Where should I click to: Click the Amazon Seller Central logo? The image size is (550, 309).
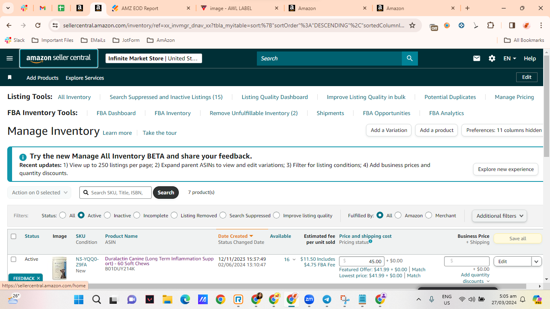pos(59,58)
